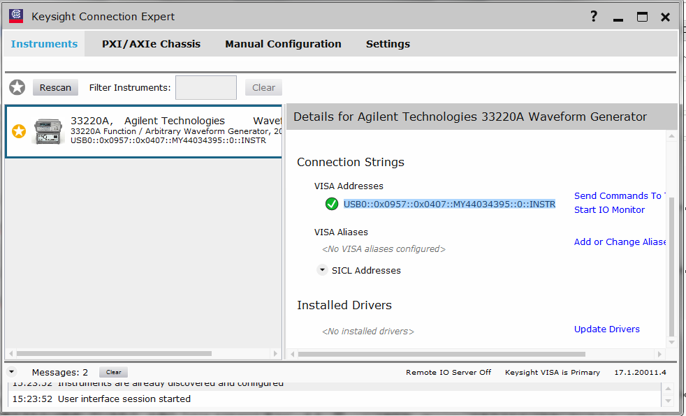Viewport: 686px width, 416px height.
Task: Toggle the favorite star on the 33220A entry
Action: click(x=19, y=131)
